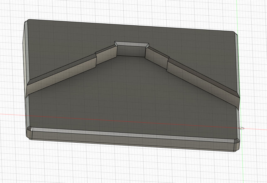Select the right edge chamfer of the body
Image resolution: width=267 pixels, height=183 pixels.
point(238,63)
